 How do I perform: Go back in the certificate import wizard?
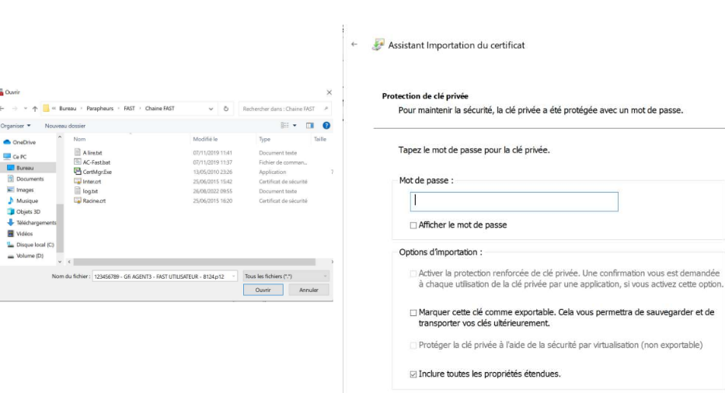pos(354,45)
